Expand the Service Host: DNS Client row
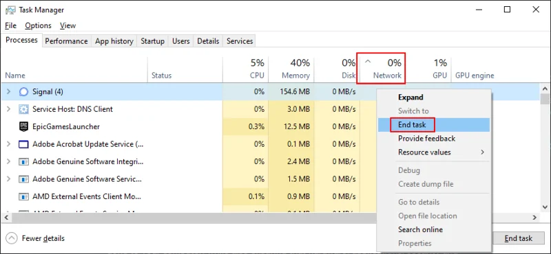 (9, 109)
